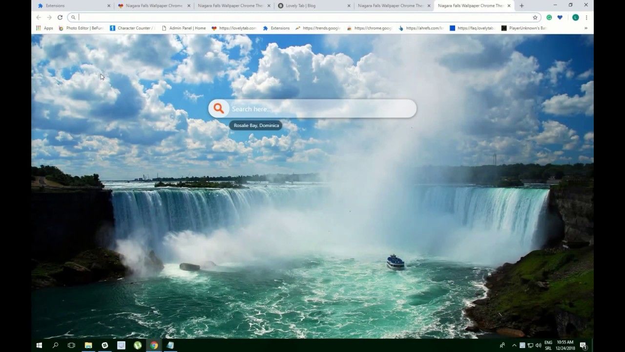Reload the current page
625x352 pixels.
click(x=60, y=17)
